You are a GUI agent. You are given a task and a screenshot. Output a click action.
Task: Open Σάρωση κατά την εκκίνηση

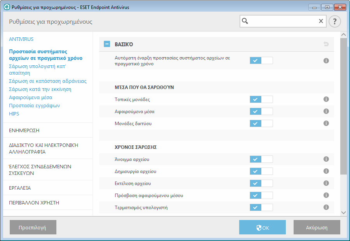coord(40,89)
